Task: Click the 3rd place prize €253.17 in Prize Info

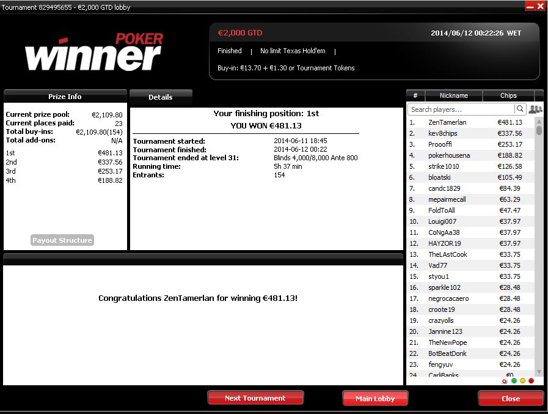Action: 110,171
